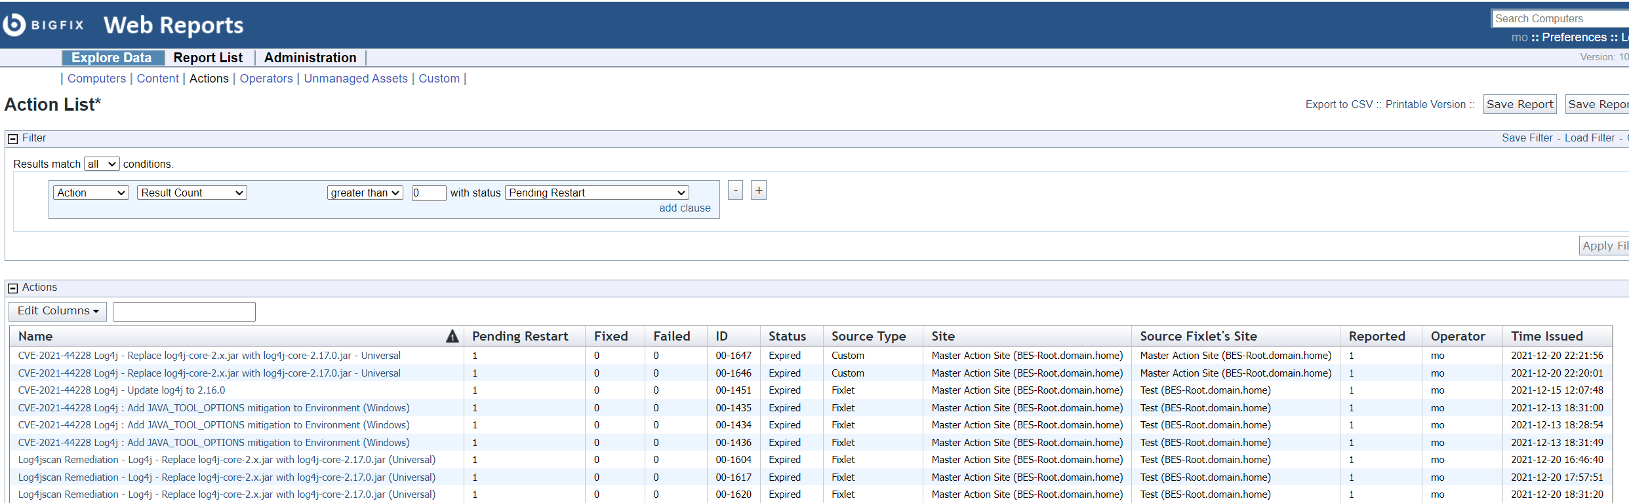The image size is (1629, 503).
Task: Click the add clause link
Action: 685,208
